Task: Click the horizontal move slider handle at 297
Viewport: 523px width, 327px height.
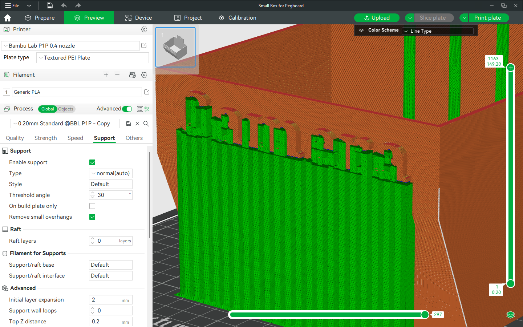Action: [425, 315]
